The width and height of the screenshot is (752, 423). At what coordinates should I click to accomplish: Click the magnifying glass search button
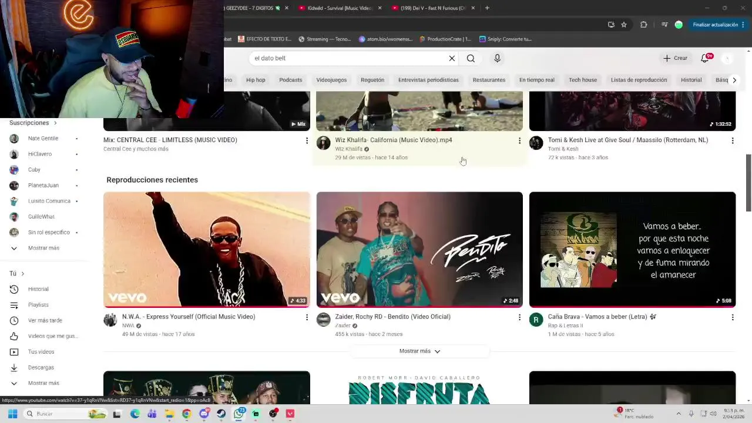tap(471, 58)
